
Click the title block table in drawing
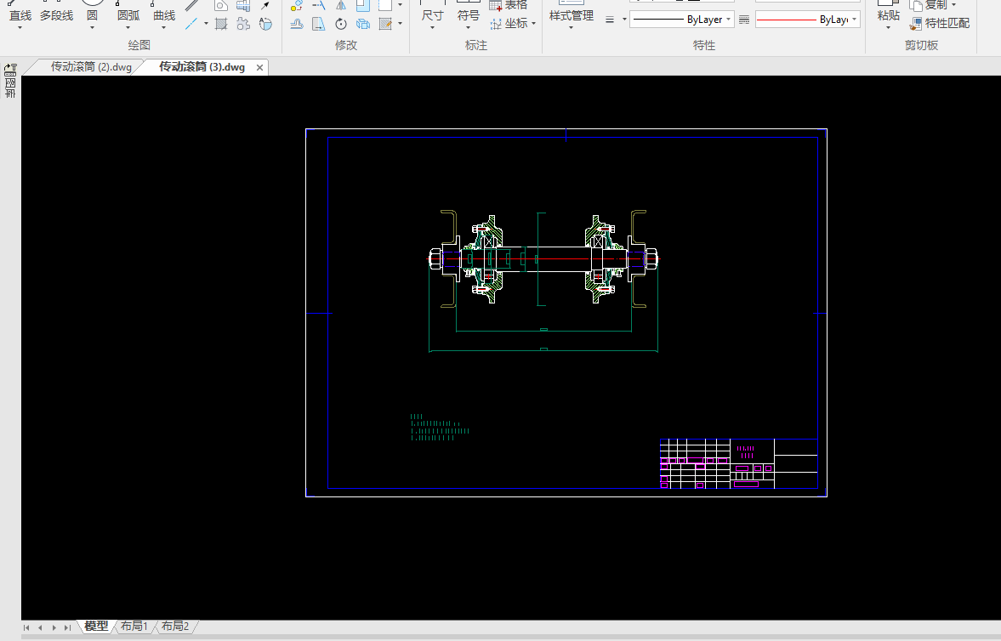click(x=738, y=463)
